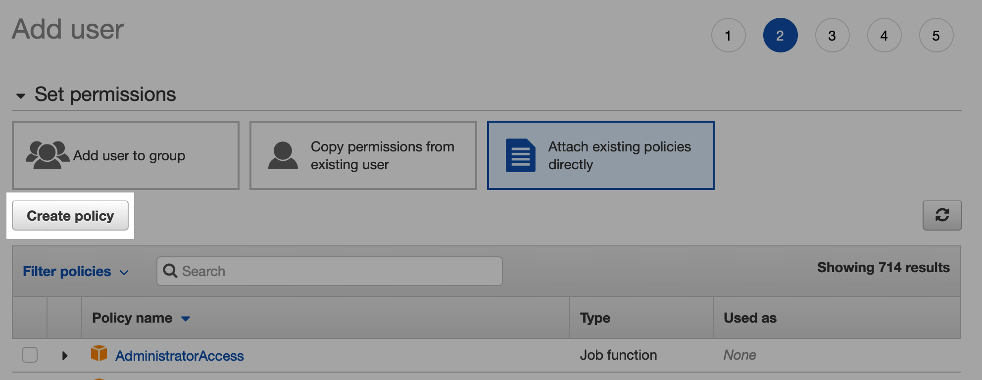
Task: Click the single user silhouette icon
Action: point(283,155)
